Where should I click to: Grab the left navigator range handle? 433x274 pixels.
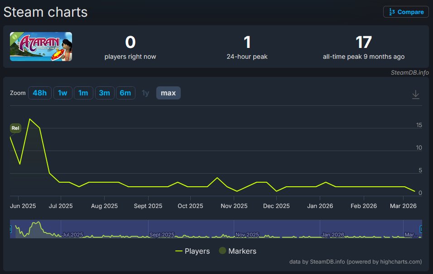pyautogui.click(x=10, y=229)
